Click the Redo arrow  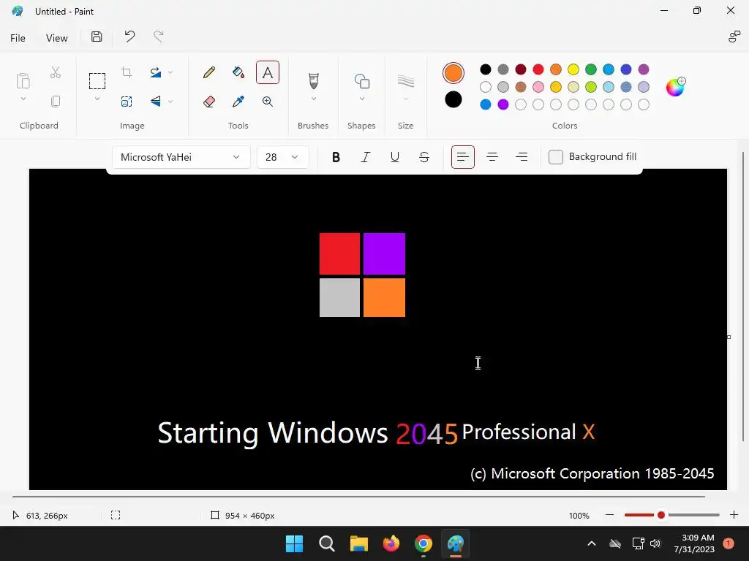(x=159, y=37)
